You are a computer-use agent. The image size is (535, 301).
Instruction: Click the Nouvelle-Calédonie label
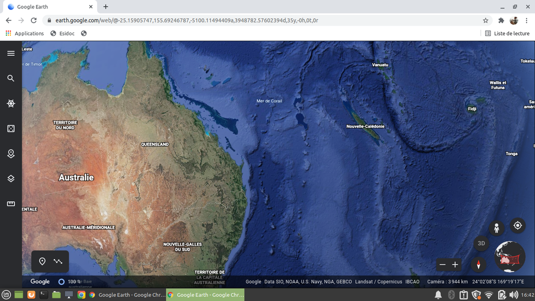click(365, 126)
